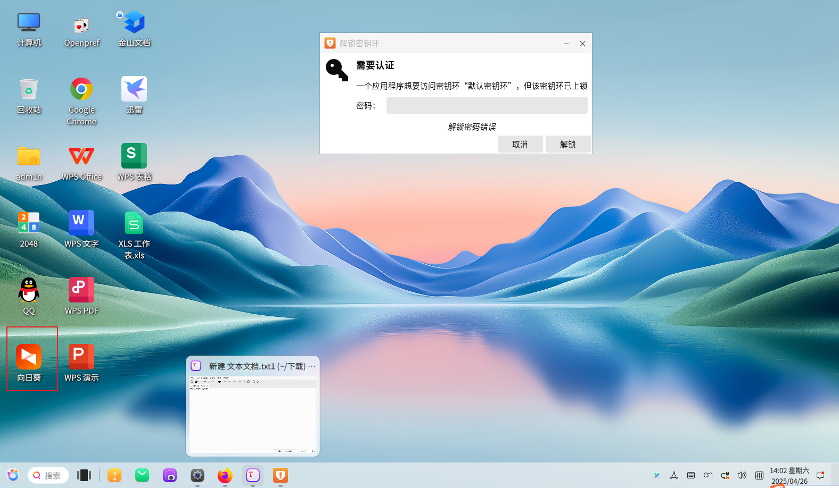Open the multitask view icon in taskbar
The image size is (839, 488).
click(84, 475)
